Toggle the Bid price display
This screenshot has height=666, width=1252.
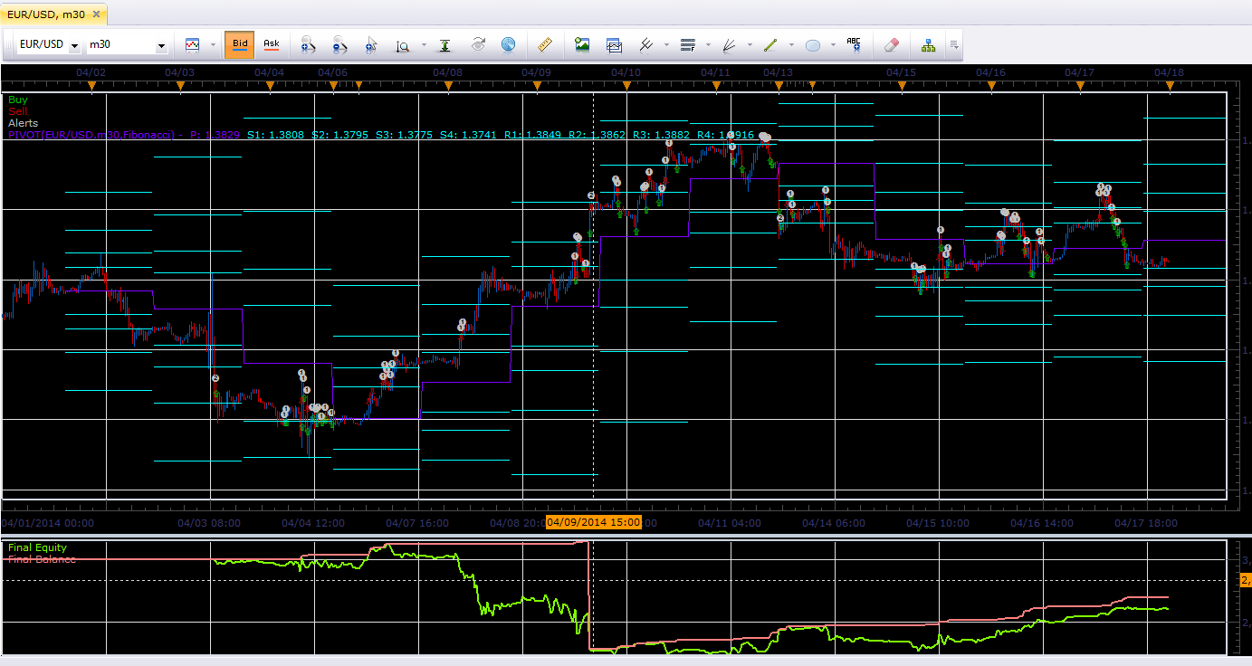click(x=240, y=43)
